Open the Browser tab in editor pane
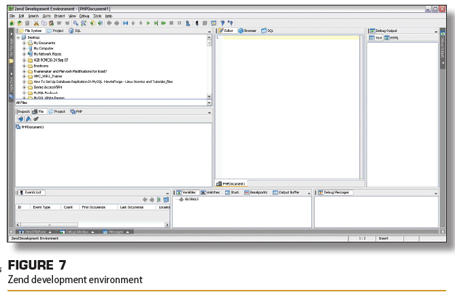Screen dimensions: 455x292 tap(248, 31)
